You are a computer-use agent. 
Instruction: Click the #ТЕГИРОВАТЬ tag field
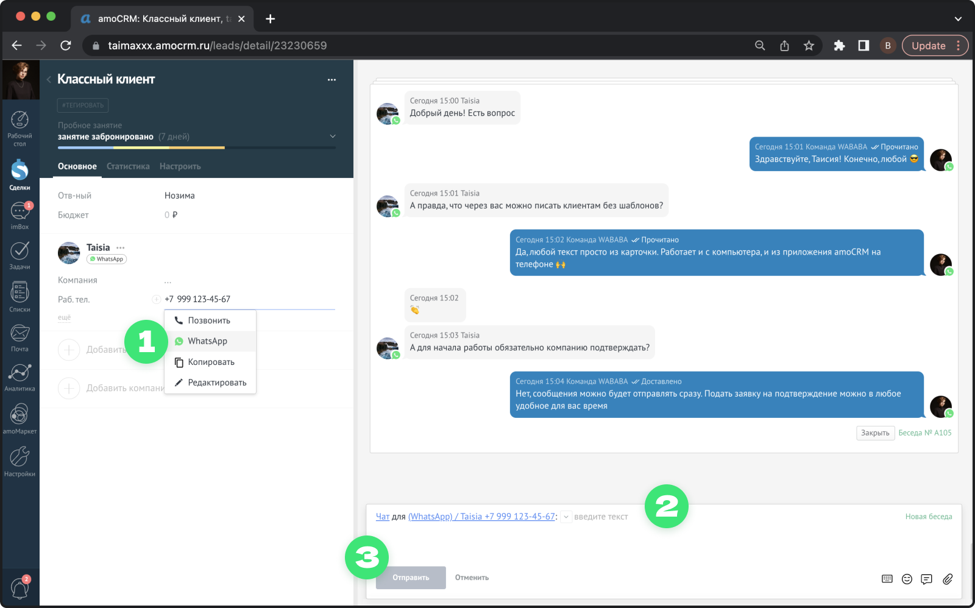click(83, 105)
